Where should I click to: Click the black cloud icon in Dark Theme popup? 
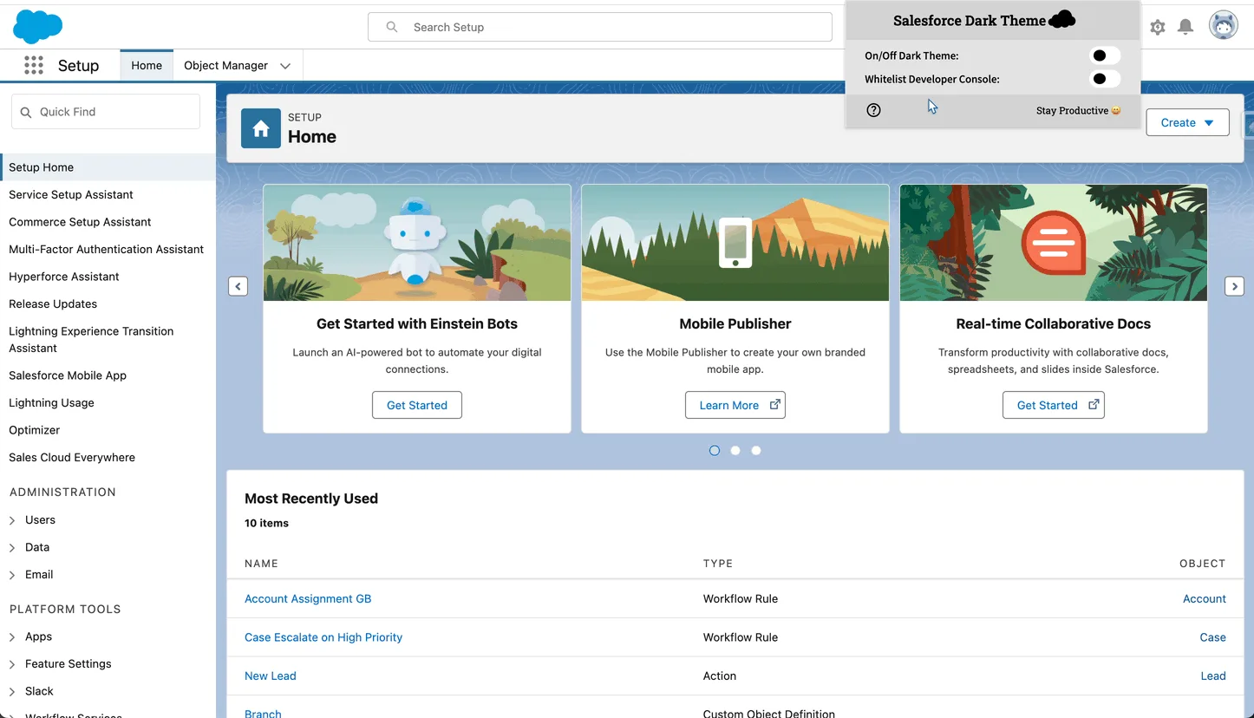(1062, 20)
